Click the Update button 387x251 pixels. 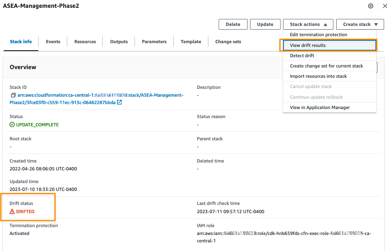(x=265, y=24)
